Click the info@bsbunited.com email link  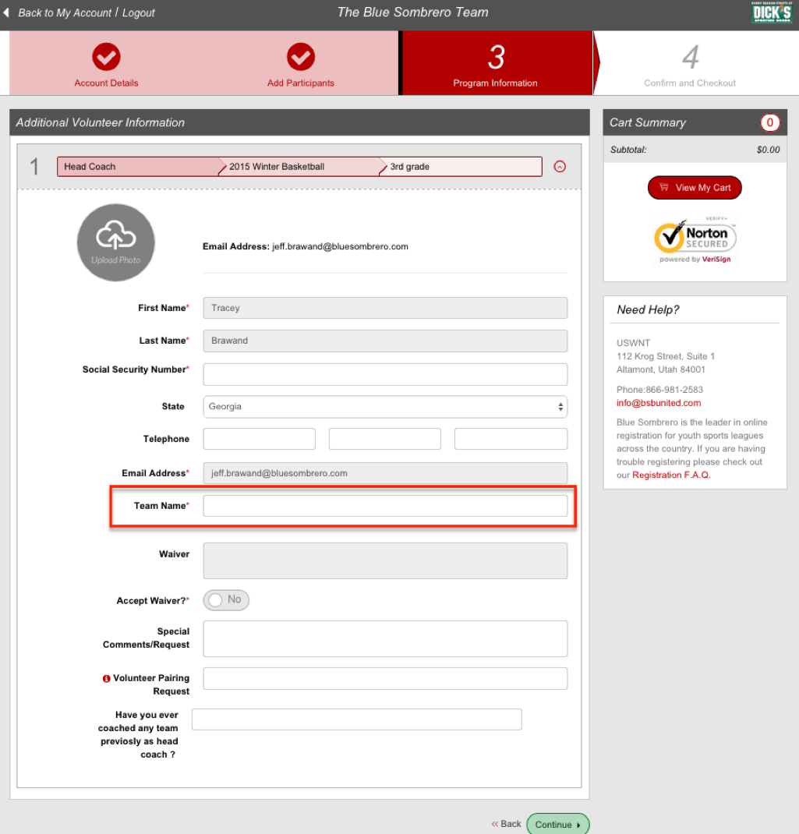[659, 403]
